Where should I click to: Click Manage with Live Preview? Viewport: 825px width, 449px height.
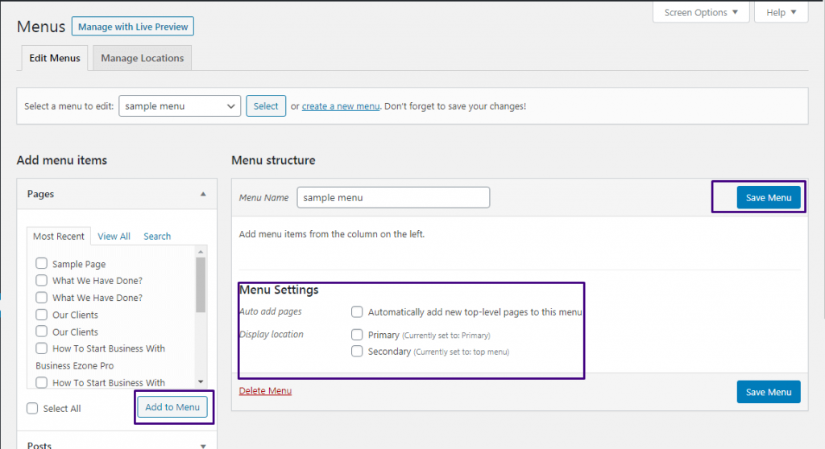coord(133,27)
